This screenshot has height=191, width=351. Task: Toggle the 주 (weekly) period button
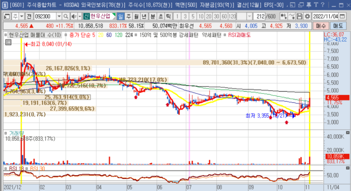[x=129, y=16]
